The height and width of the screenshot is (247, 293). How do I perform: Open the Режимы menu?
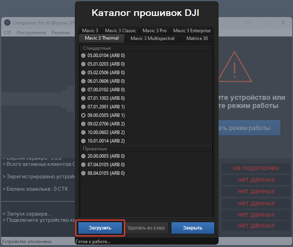60,33
